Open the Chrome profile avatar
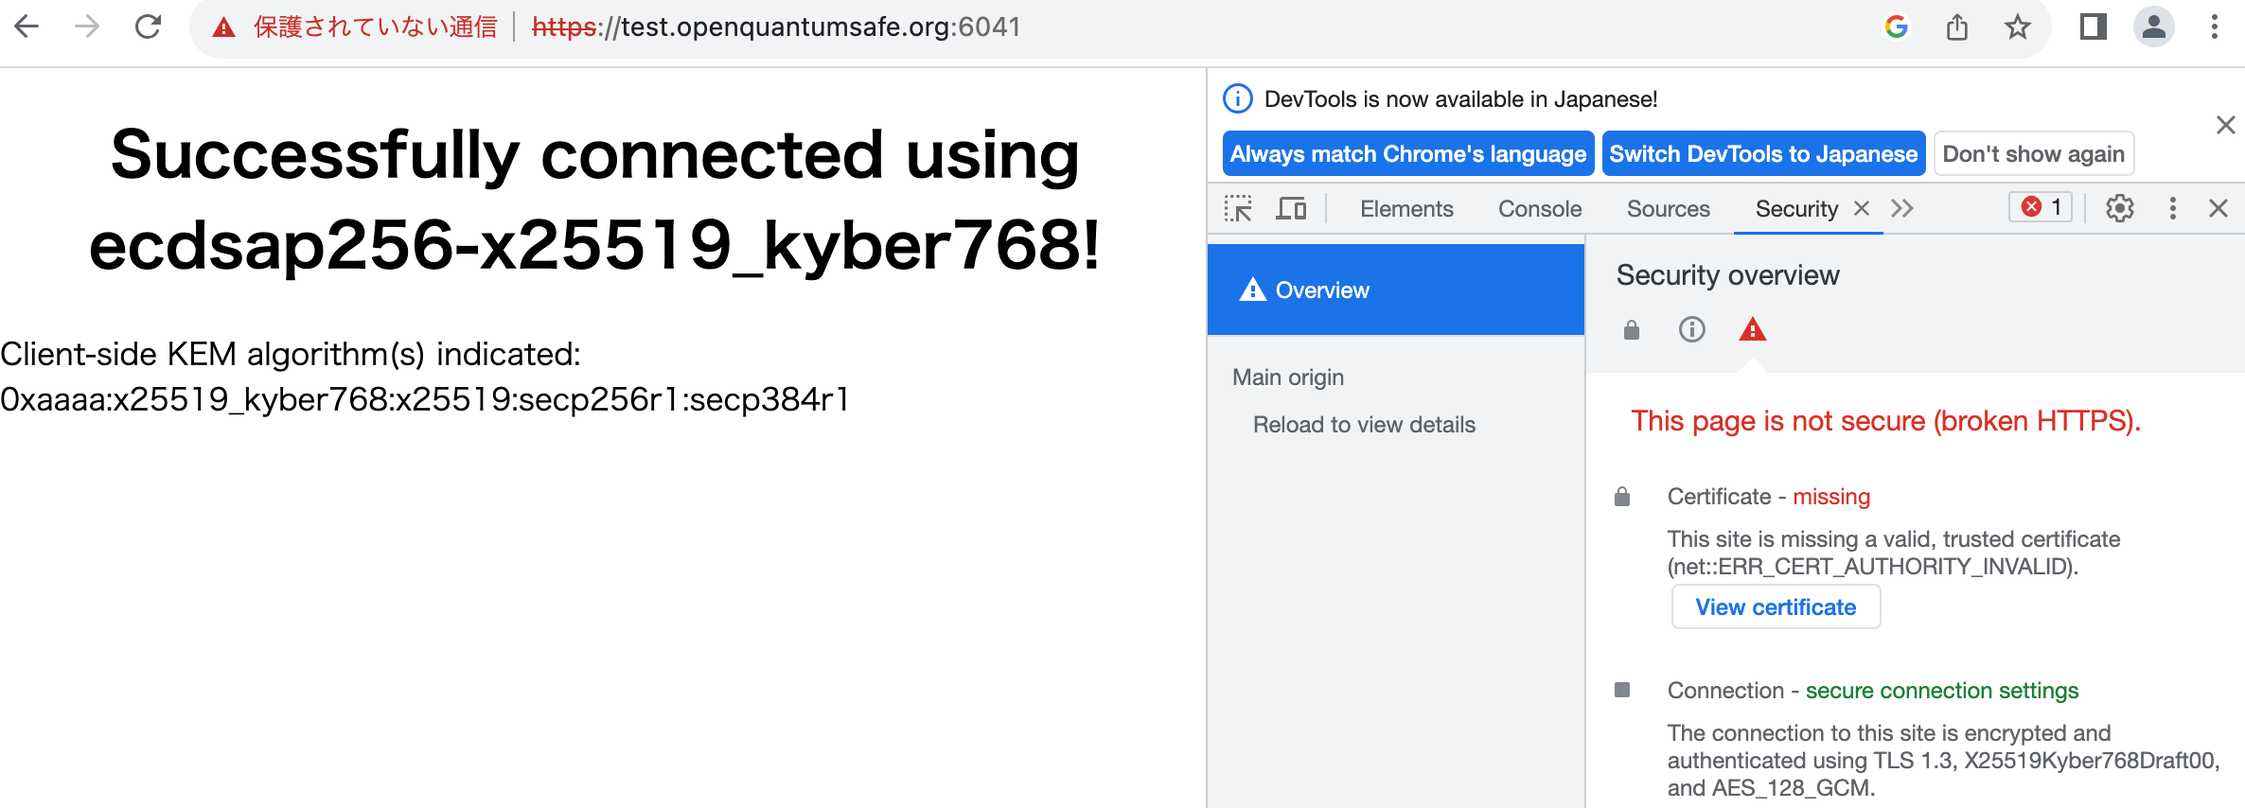 (2153, 26)
